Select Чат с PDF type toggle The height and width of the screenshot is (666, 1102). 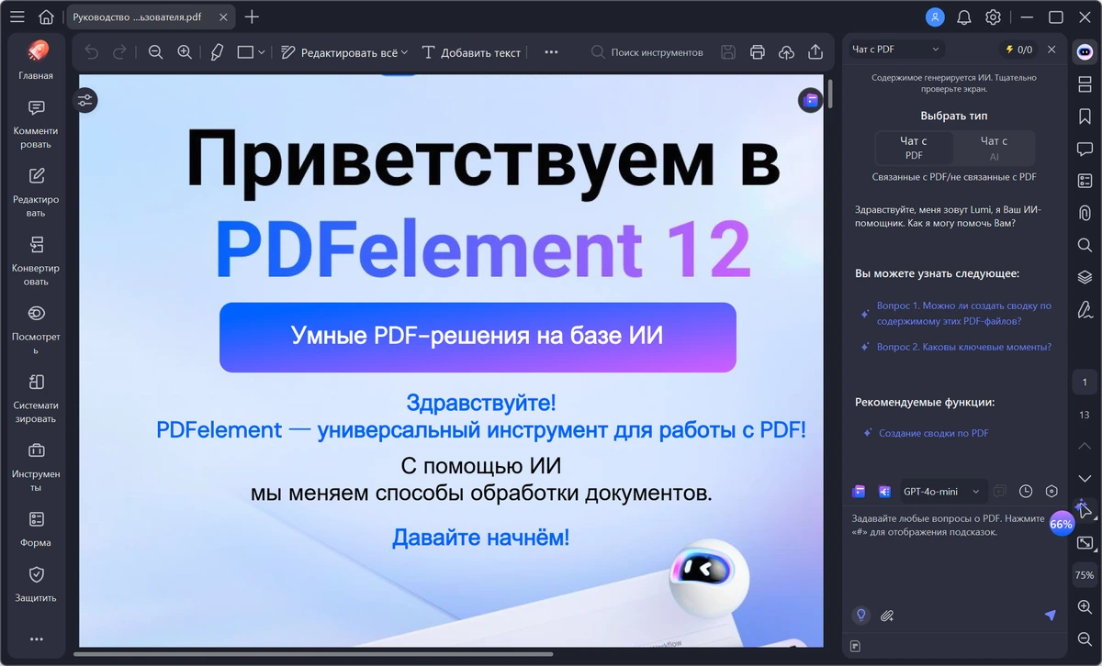tap(914, 148)
